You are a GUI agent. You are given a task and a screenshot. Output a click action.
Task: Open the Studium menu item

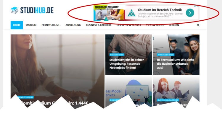click(x=31, y=25)
